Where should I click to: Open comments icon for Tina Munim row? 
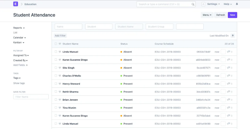click(228, 107)
